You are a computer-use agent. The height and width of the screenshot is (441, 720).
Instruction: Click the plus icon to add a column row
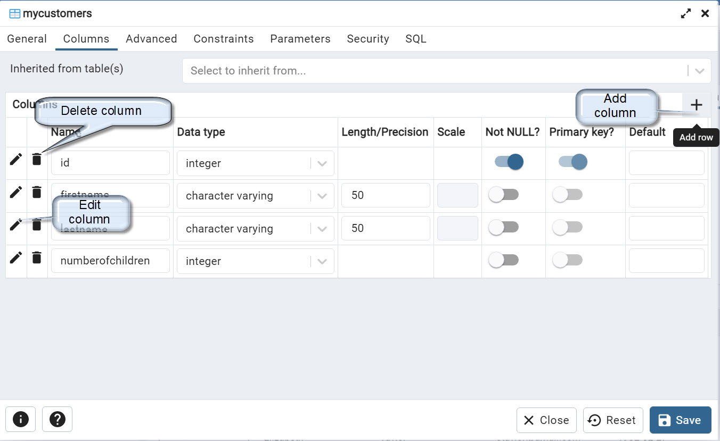[x=696, y=105]
